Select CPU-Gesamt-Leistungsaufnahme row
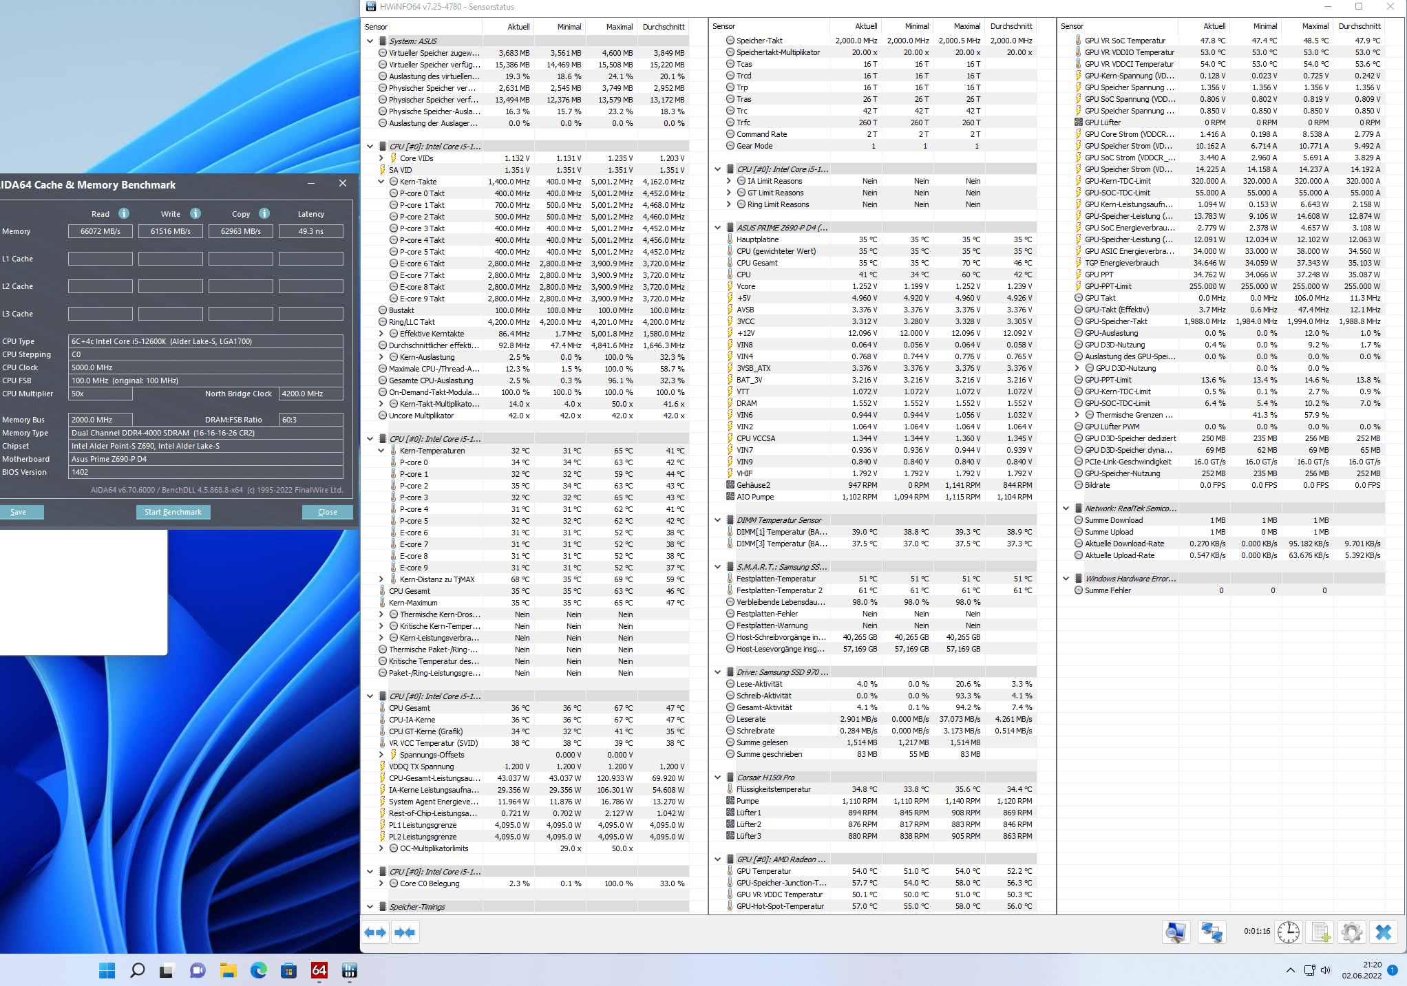 (x=526, y=778)
